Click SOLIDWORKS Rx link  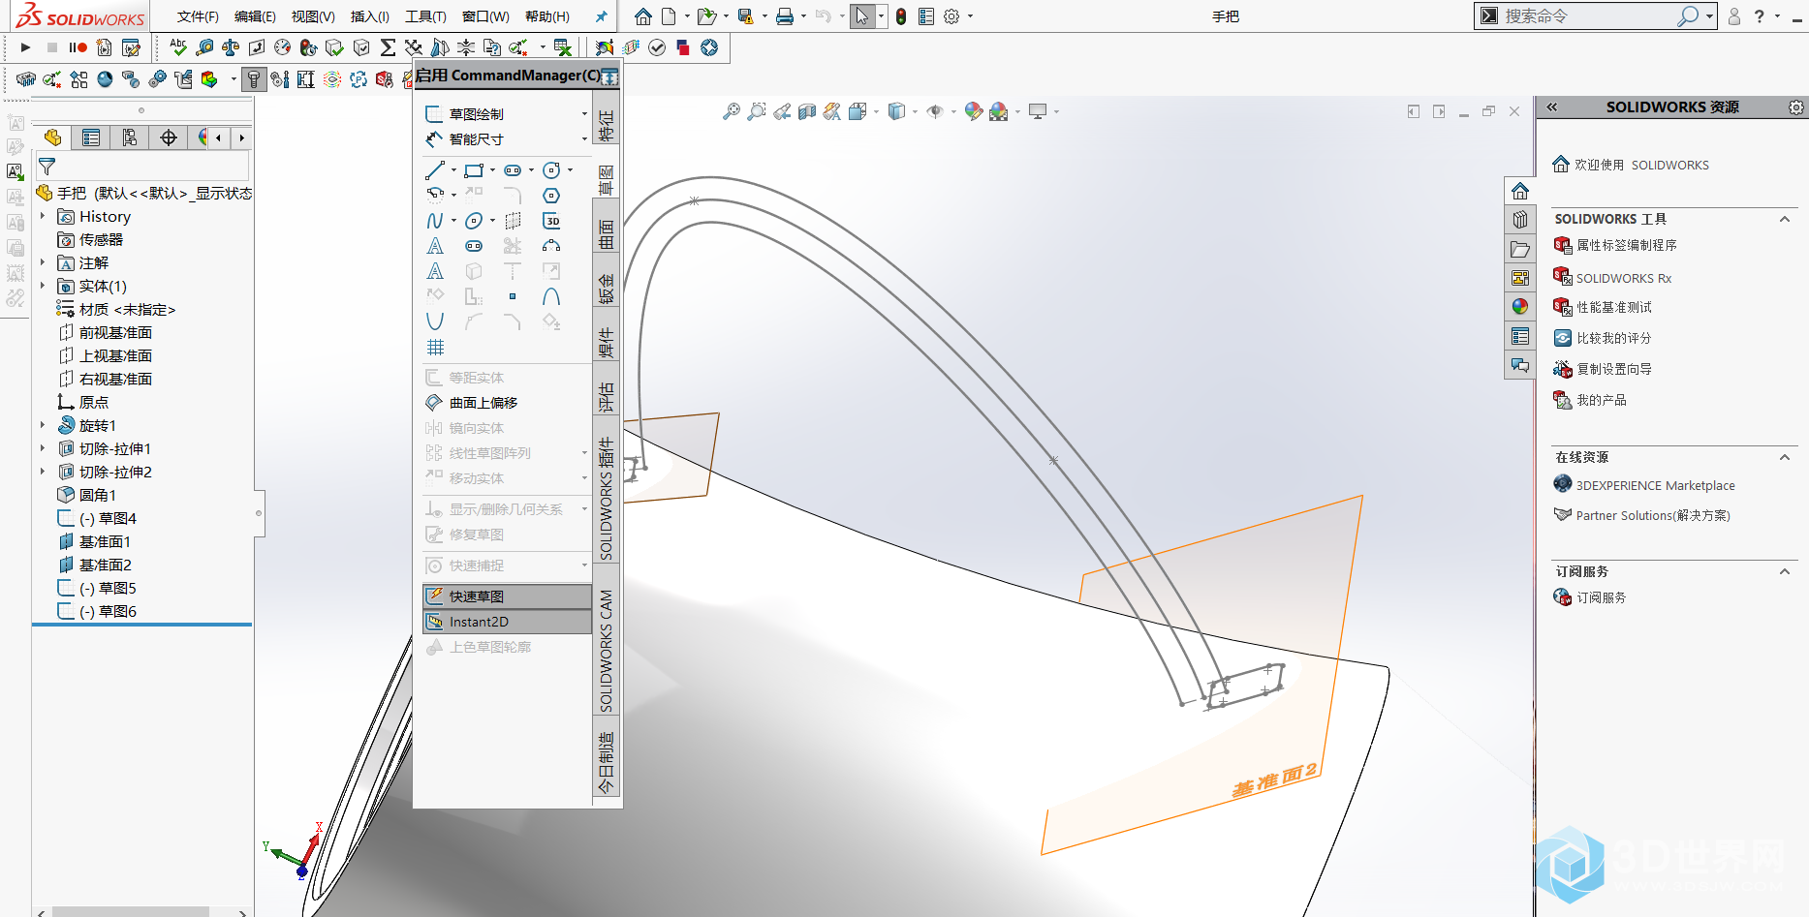[x=1623, y=278]
